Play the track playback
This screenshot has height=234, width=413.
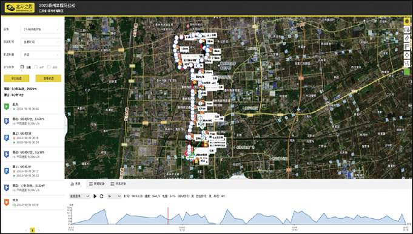point(95,196)
